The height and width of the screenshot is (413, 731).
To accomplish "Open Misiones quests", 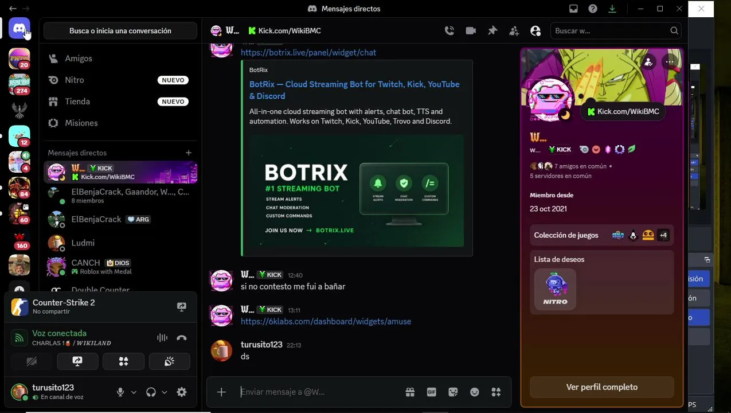I will coord(120,123).
